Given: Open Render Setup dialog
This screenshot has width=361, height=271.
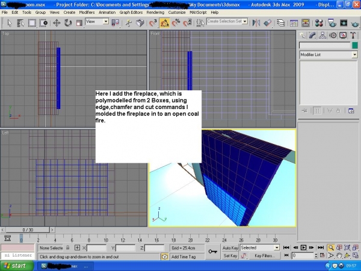Looking at the screenshot, I should 332,23.
